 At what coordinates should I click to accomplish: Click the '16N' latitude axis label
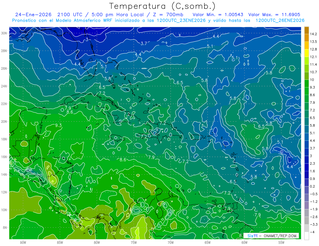5,157
